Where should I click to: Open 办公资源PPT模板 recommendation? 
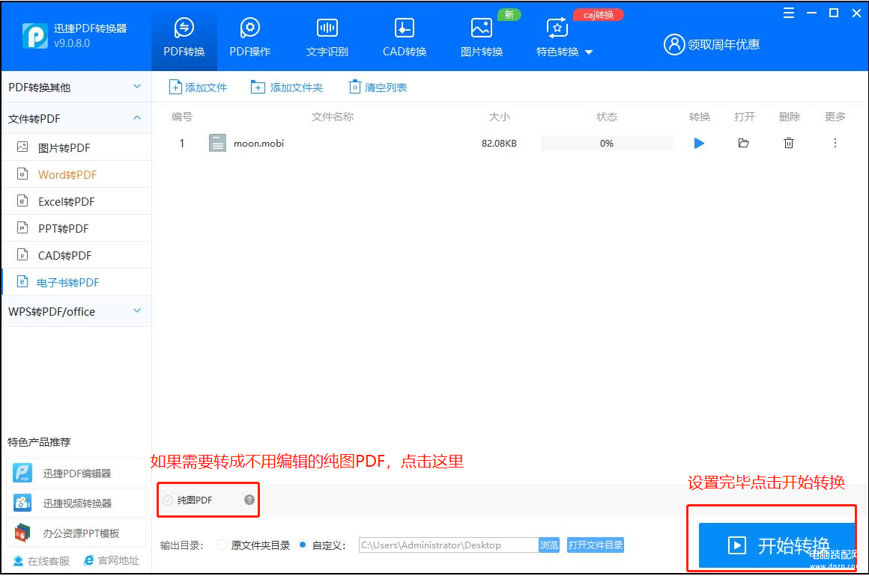[76, 533]
